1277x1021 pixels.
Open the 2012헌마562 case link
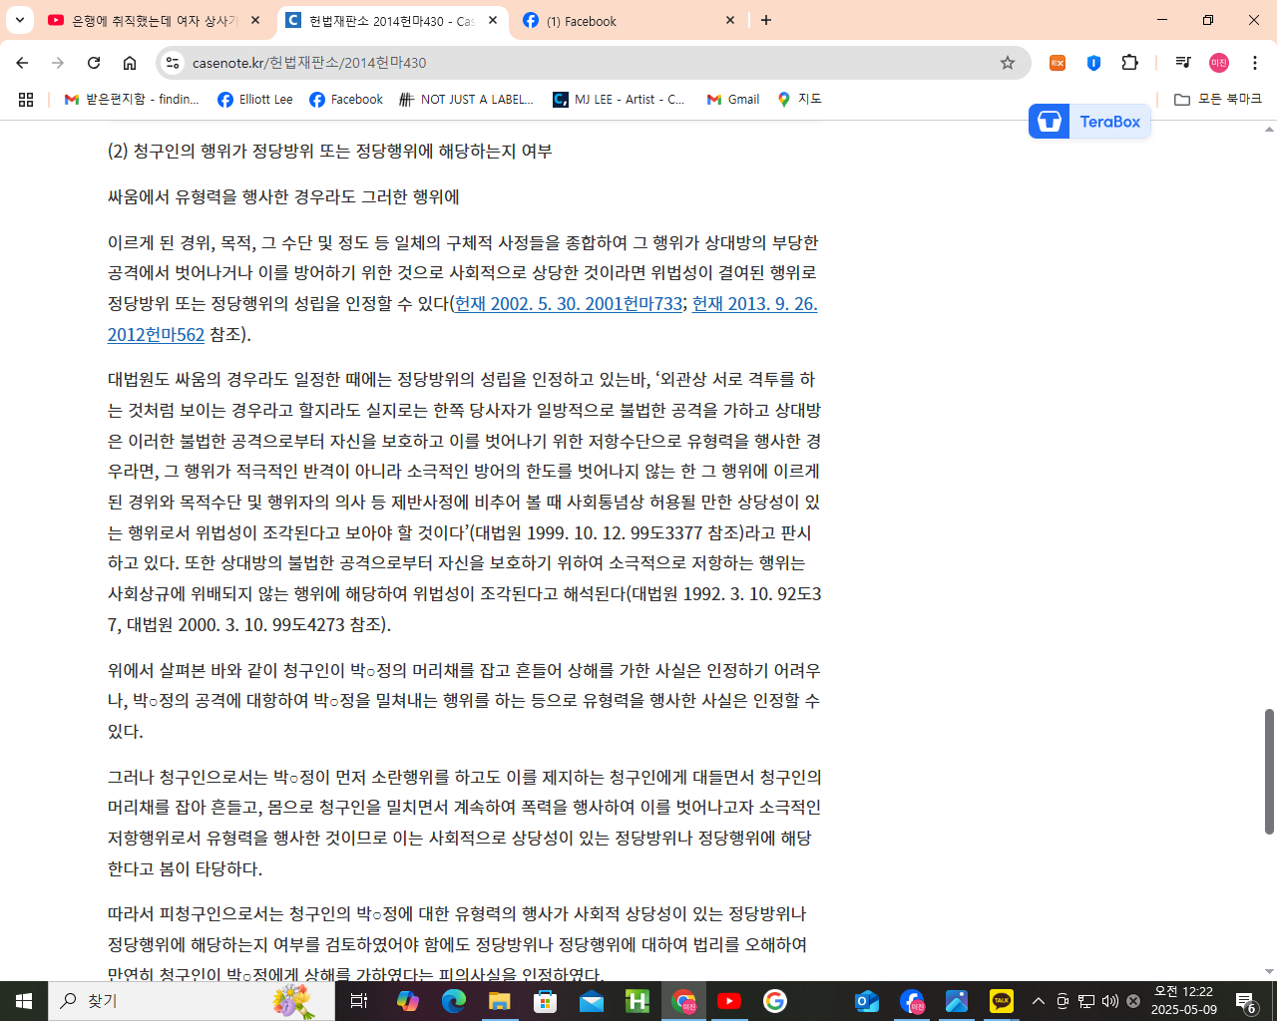pos(156,334)
